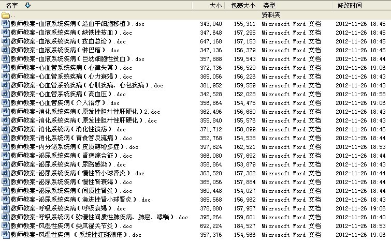Select file name 教师教案-泌尿系统疾病（间质性肾炎）.doc

pos(71,190)
